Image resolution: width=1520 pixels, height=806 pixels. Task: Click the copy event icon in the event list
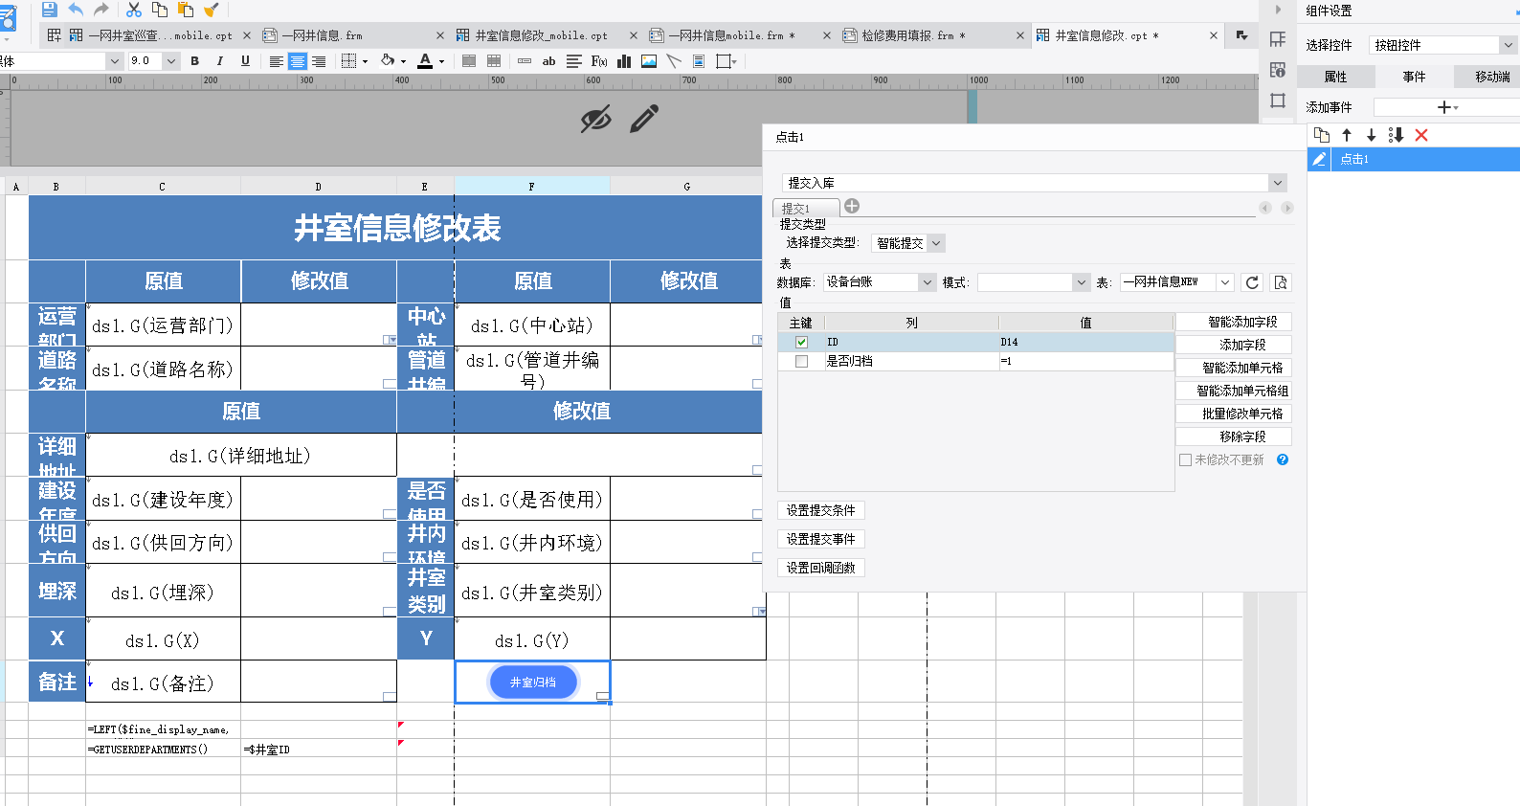pos(1322,135)
